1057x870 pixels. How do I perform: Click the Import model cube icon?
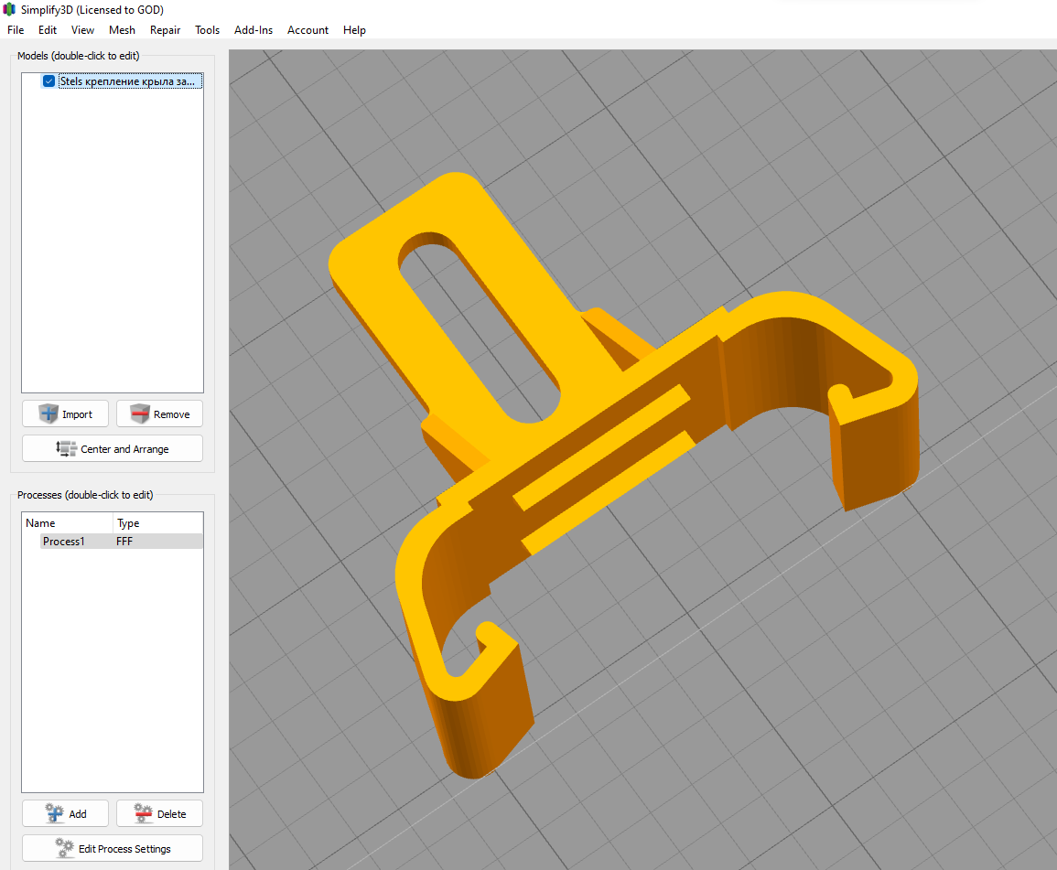pyautogui.click(x=49, y=414)
